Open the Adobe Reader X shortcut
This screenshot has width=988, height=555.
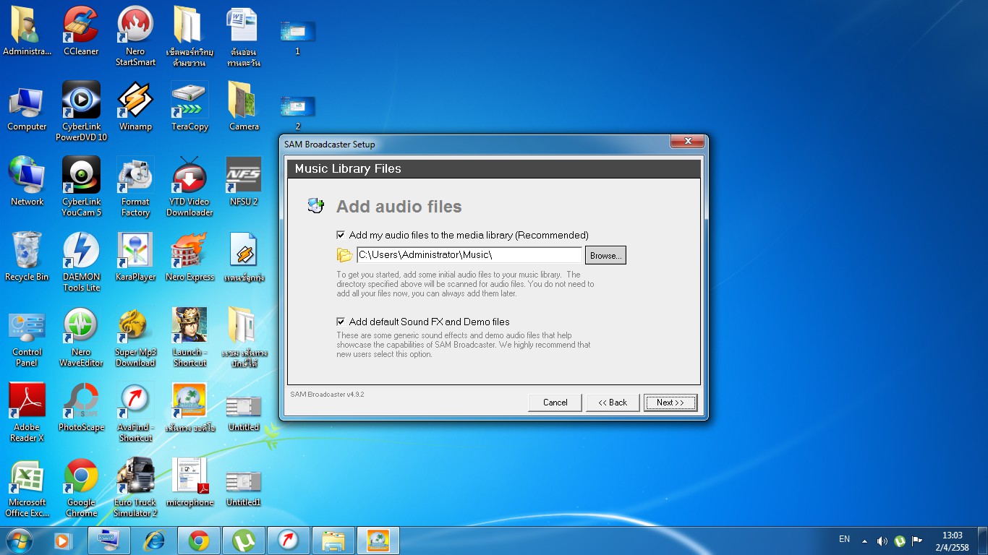pos(27,413)
